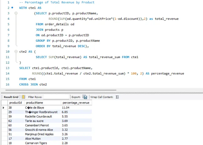This screenshot has height=145, width=203.
Task: Select the cell with productId 59
Action: 16,116
